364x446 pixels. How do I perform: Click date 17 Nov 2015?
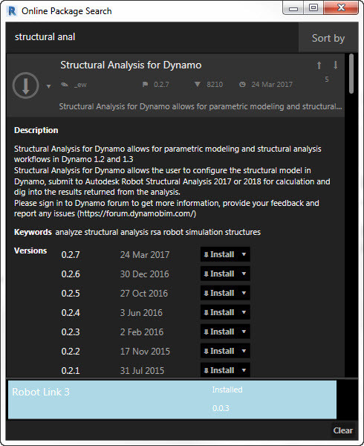coord(145,352)
